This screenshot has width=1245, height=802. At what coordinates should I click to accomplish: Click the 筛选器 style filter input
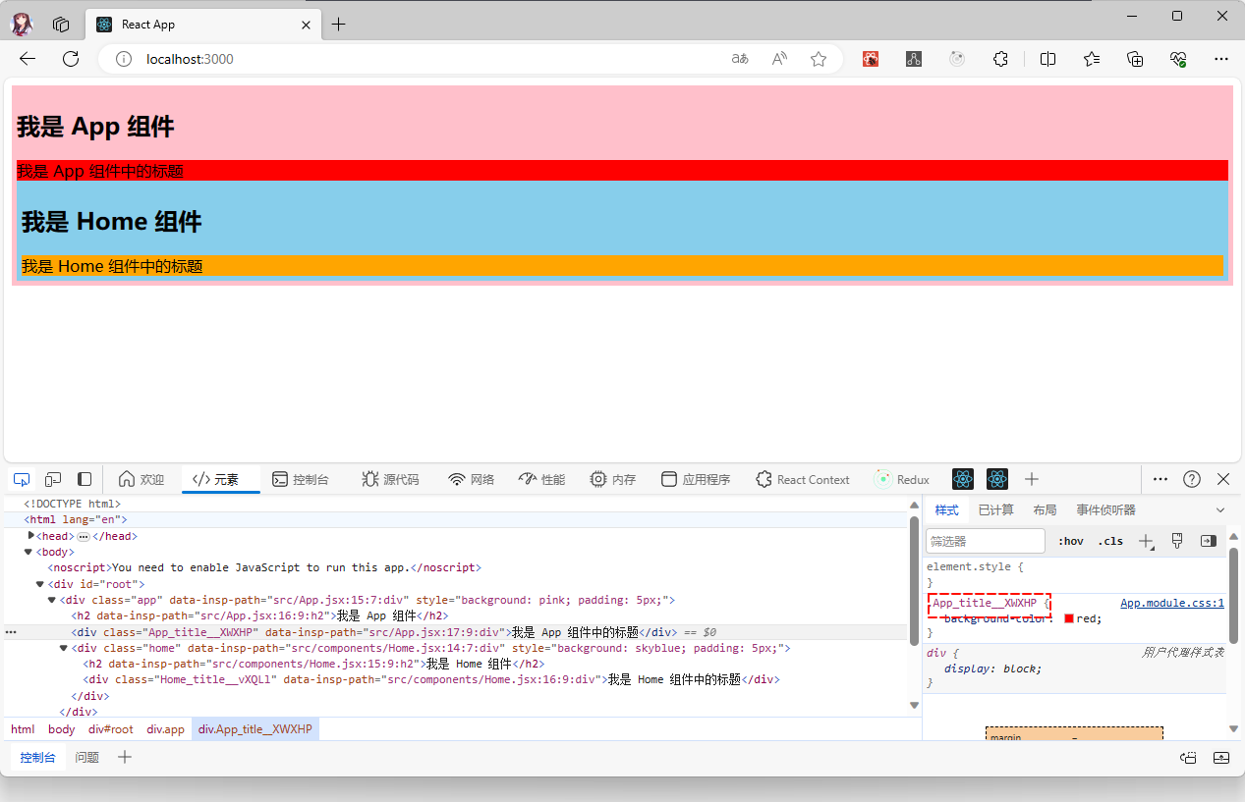pos(984,541)
